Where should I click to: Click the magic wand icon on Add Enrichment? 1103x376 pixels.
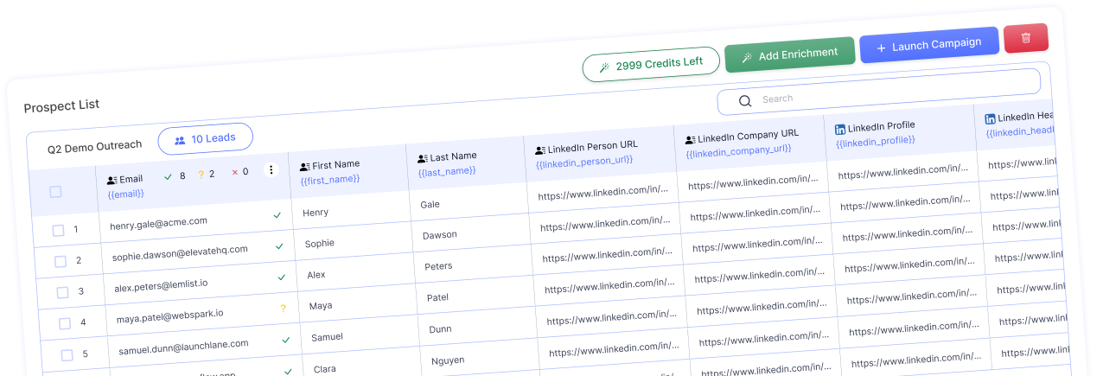click(x=747, y=58)
